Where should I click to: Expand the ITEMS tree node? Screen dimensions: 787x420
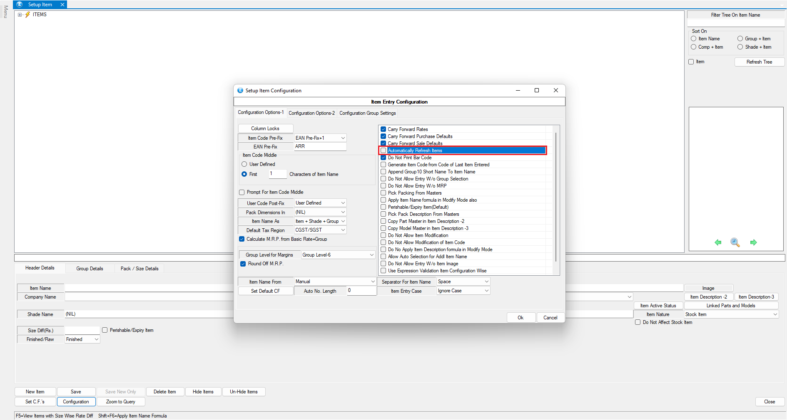click(20, 15)
